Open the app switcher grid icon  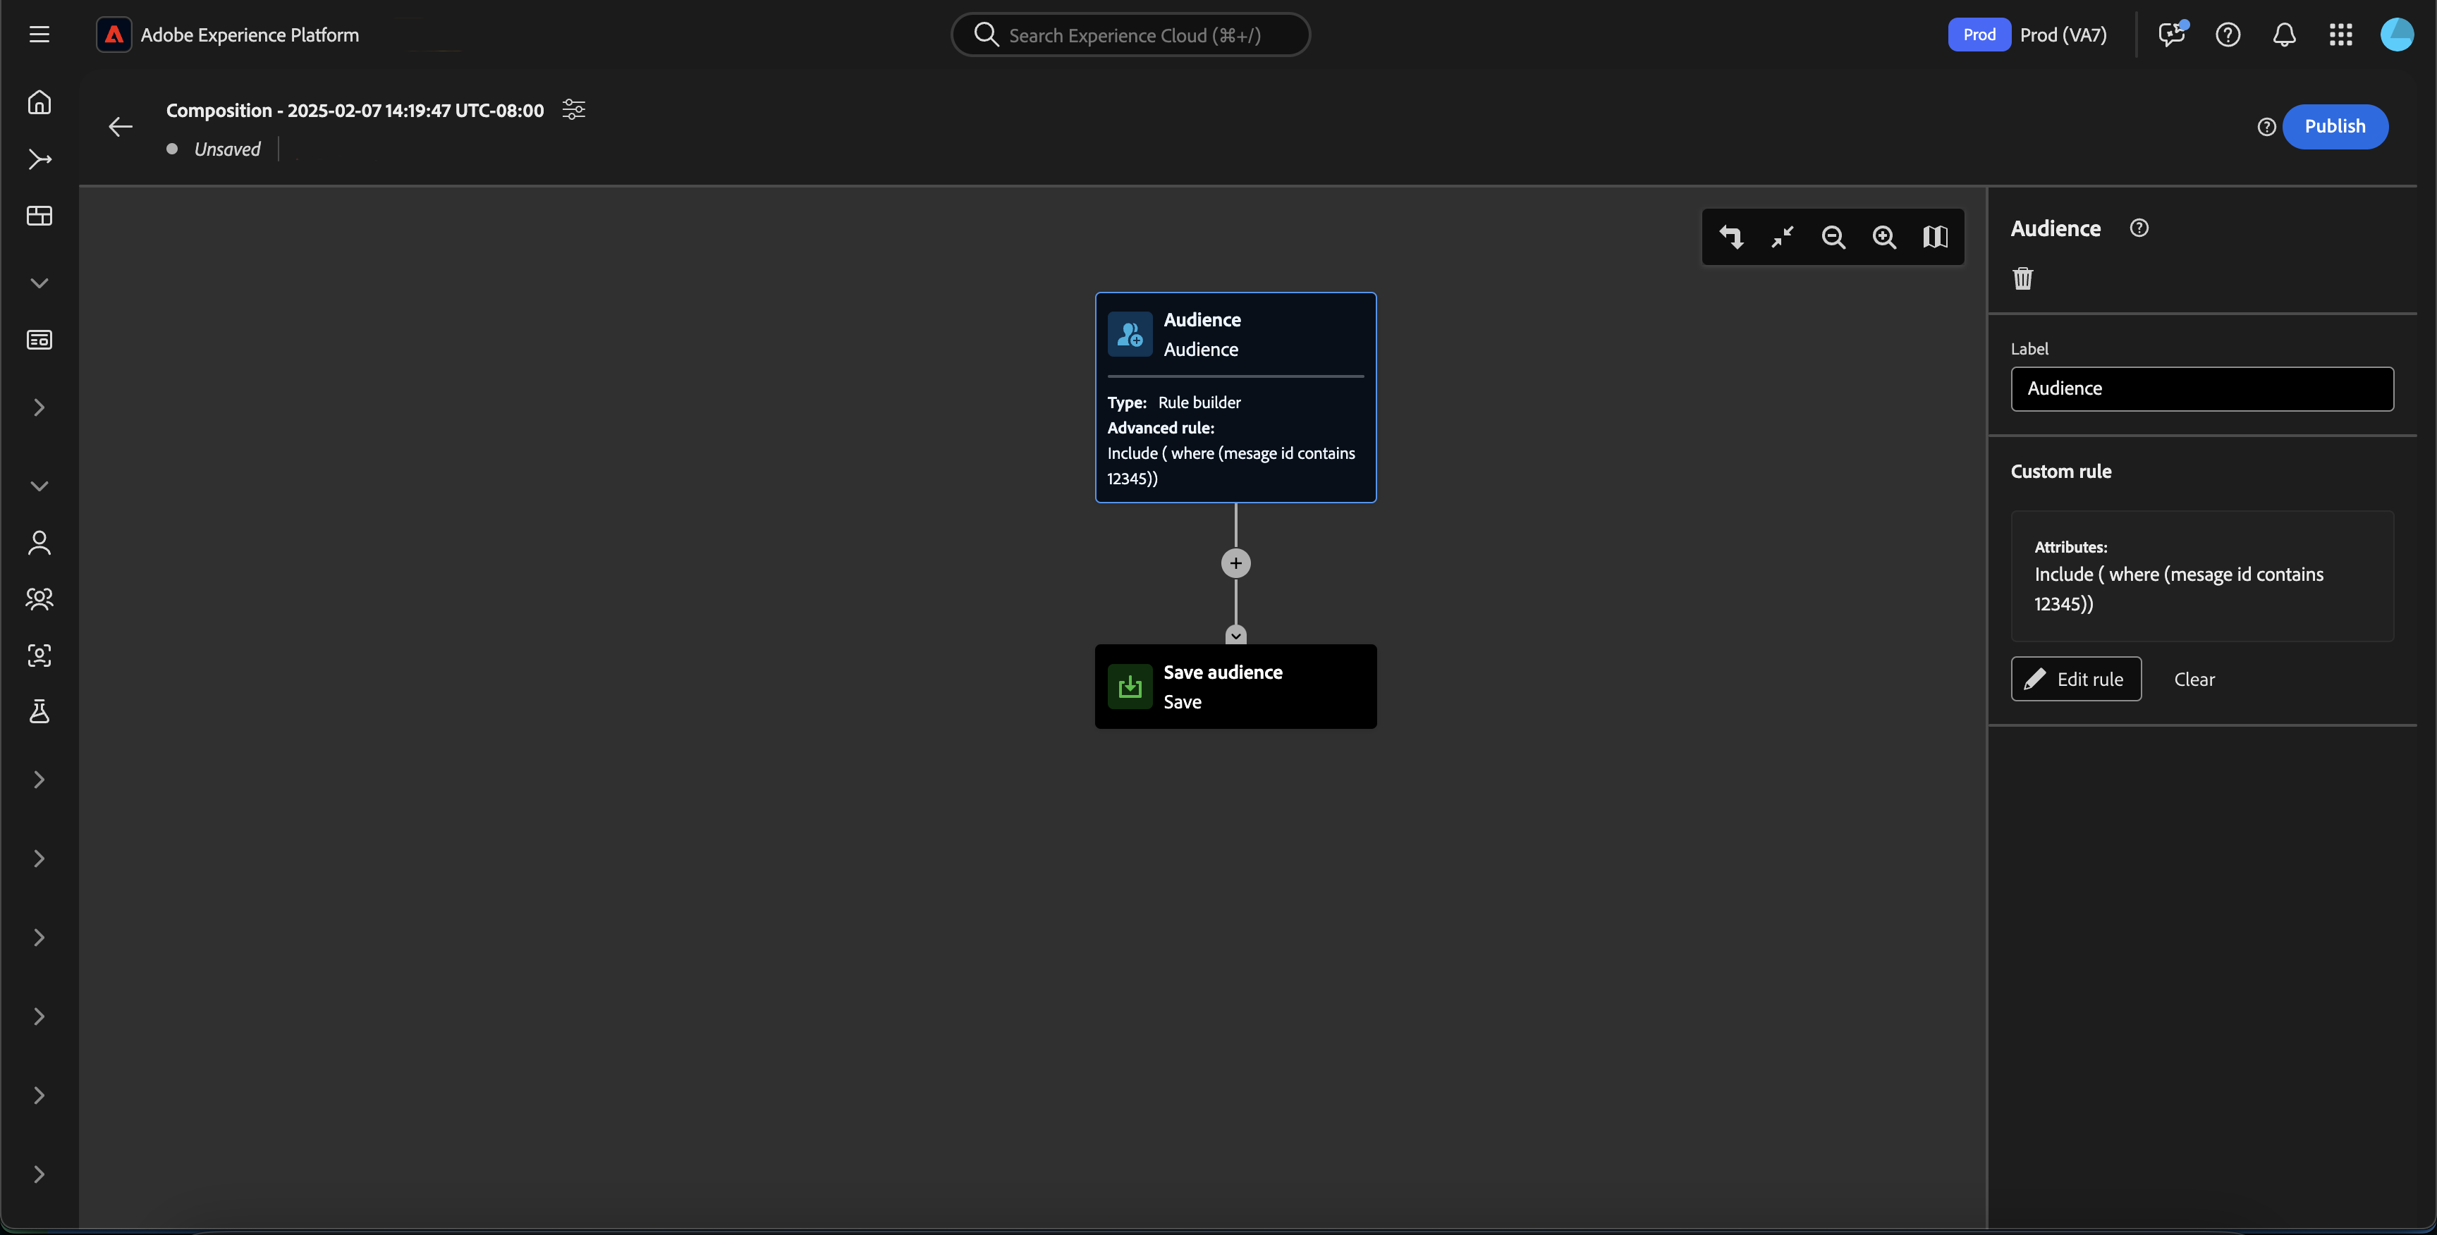pos(2340,35)
